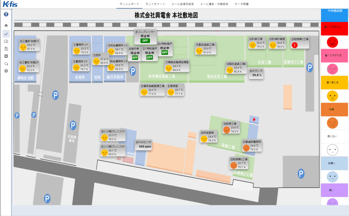Click the home icon in left sidebar
The width and height of the screenshot is (349, 216).
(x=6, y=25)
